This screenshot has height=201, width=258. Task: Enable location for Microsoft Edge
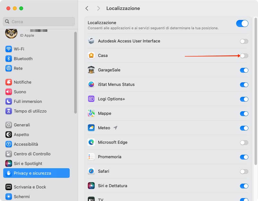tap(244, 142)
